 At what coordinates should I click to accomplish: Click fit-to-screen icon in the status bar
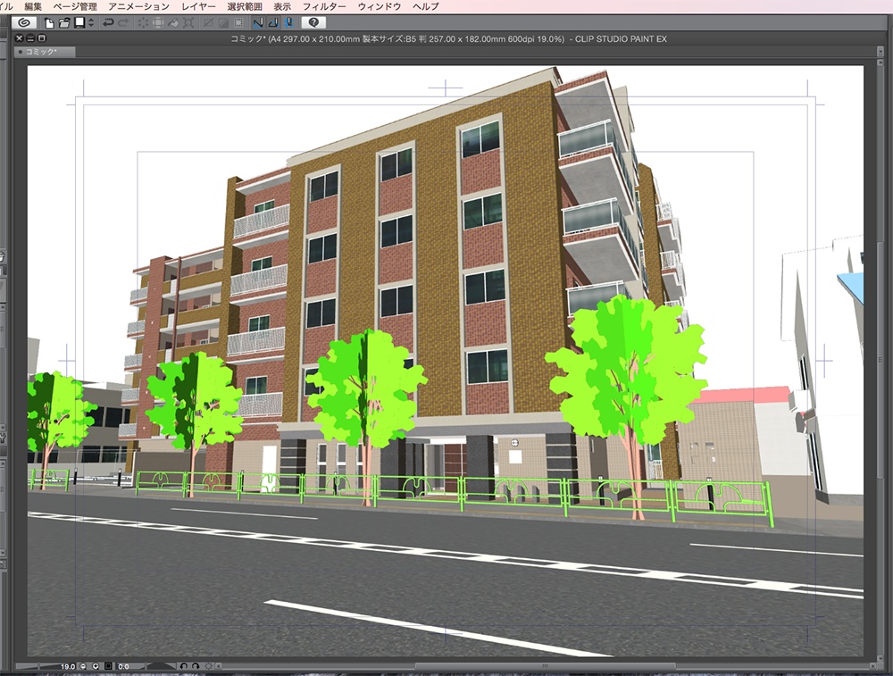pyautogui.click(x=109, y=666)
